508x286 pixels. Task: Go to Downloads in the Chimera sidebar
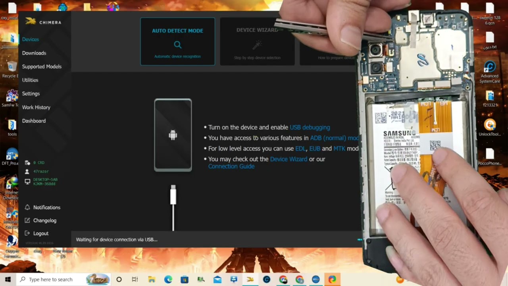[34, 53]
